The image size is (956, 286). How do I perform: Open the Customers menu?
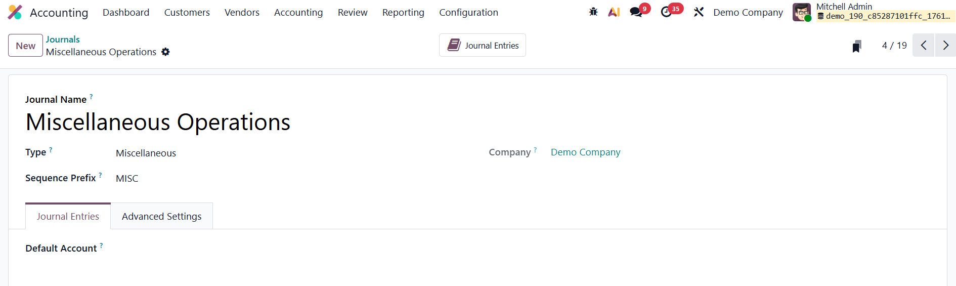point(187,12)
